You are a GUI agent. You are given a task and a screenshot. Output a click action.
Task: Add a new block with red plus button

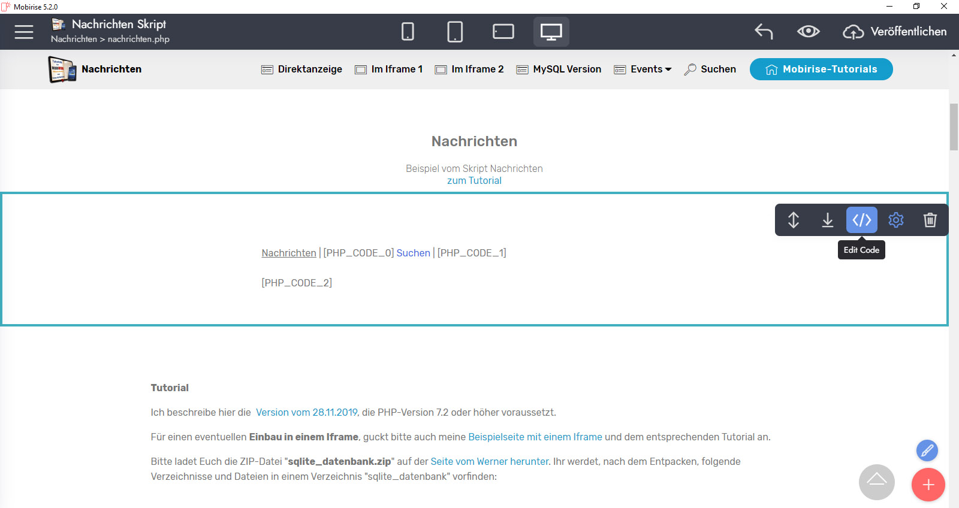(x=928, y=485)
